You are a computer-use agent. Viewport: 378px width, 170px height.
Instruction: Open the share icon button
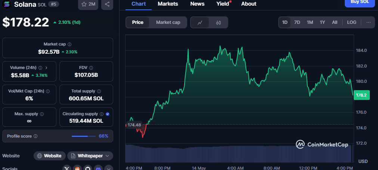(x=107, y=4)
